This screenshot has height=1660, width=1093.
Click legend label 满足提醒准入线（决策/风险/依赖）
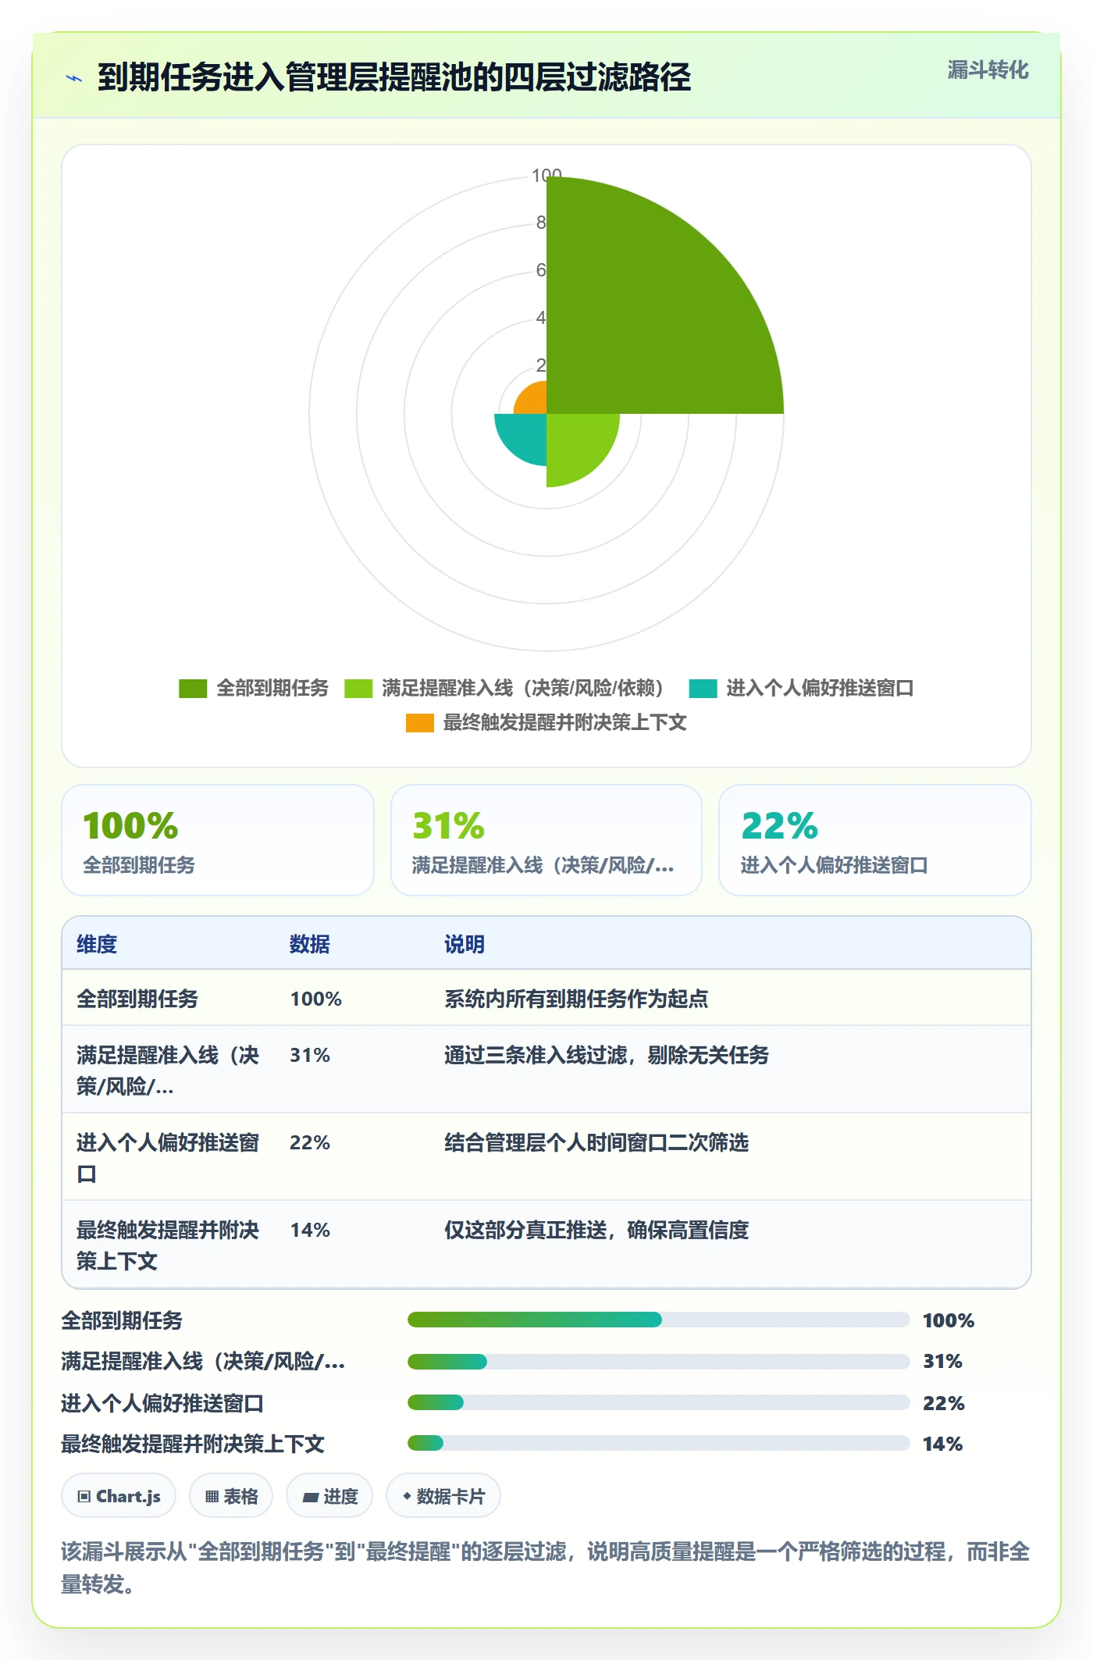click(x=523, y=689)
